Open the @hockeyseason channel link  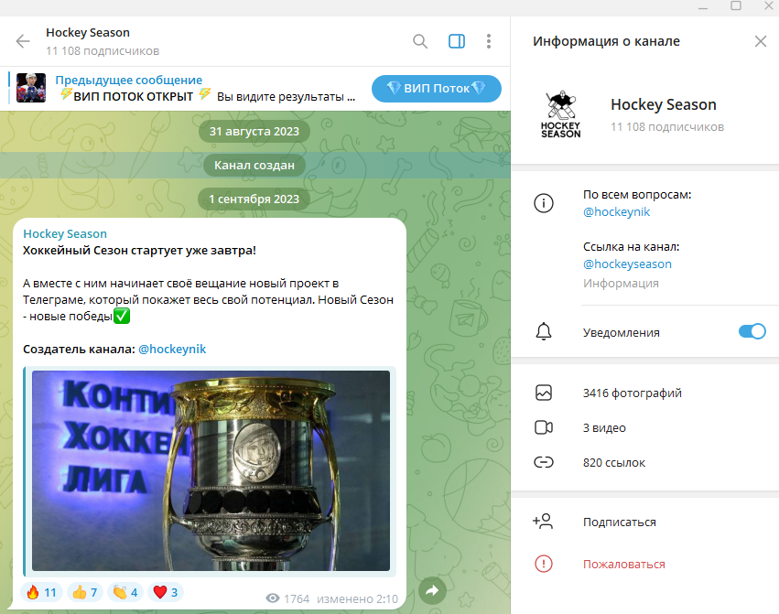627,264
